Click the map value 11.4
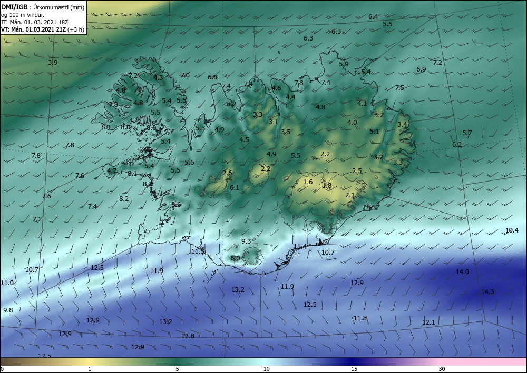 click(300, 247)
